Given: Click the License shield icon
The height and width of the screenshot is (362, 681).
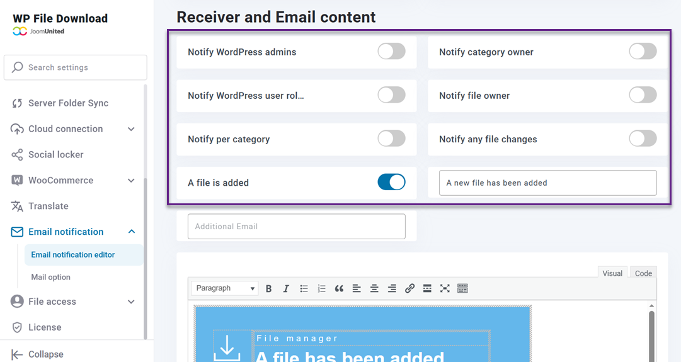Looking at the screenshot, I should pos(17,327).
